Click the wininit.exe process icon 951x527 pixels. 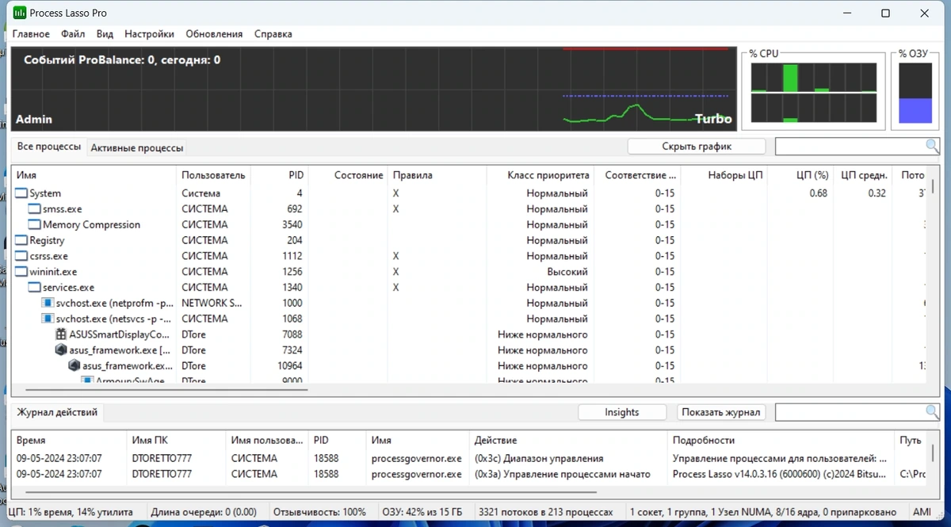point(21,272)
